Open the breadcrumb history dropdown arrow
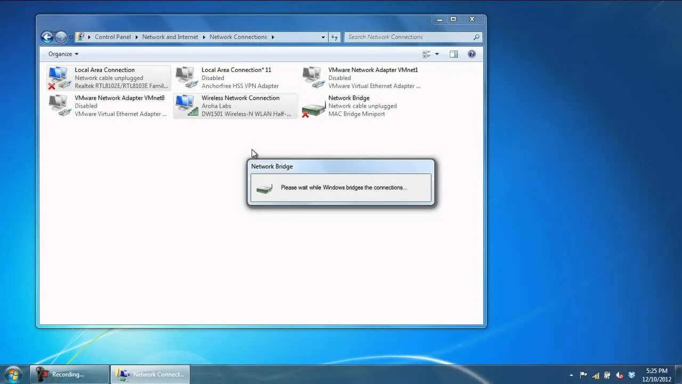The image size is (682, 384). (x=323, y=37)
